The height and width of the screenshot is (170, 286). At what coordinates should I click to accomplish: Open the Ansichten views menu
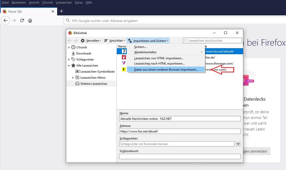point(114,41)
